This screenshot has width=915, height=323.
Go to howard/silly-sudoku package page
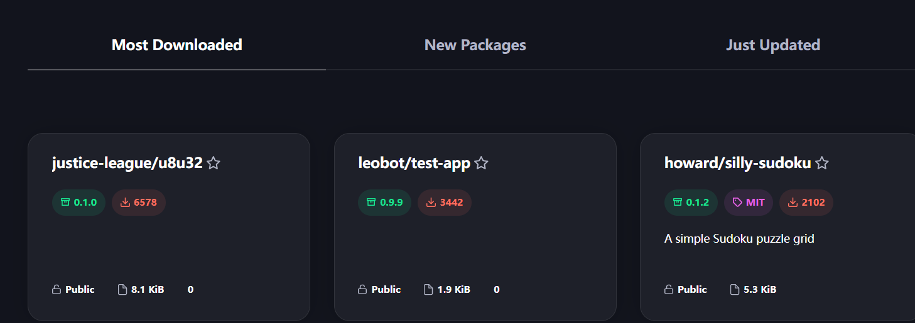(737, 164)
